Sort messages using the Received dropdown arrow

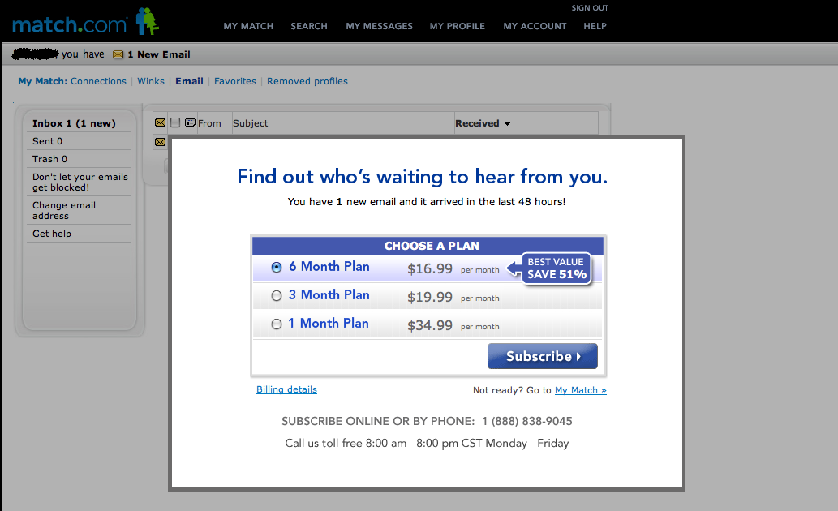(x=507, y=124)
